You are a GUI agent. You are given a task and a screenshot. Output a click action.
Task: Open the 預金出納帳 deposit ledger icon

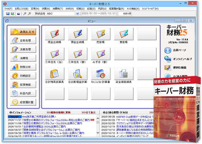click(x=78, y=34)
